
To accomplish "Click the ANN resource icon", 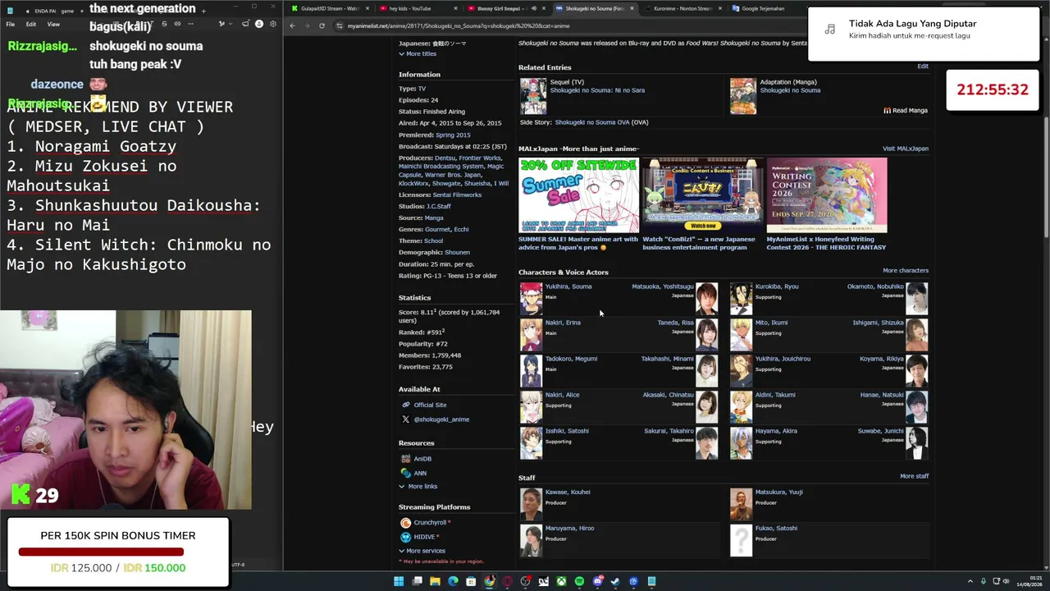I will [x=405, y=473].
